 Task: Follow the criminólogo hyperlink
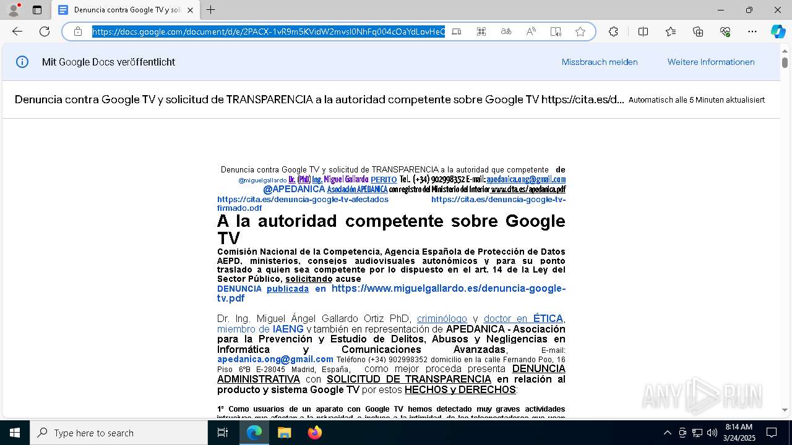point(442,319)
